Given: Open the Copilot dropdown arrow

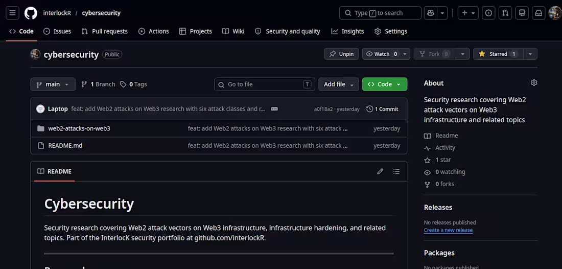Looking at the screenshot, I should [x=442, y=13].
